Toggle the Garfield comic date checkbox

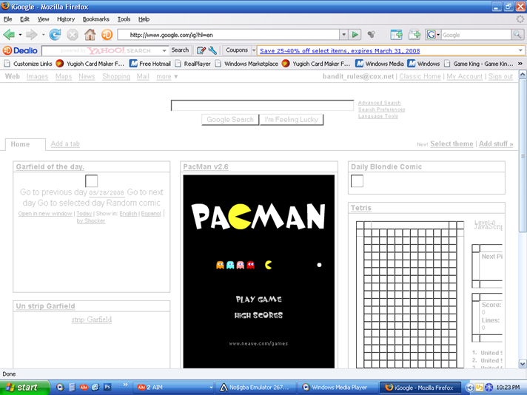[x=92, y=181]
